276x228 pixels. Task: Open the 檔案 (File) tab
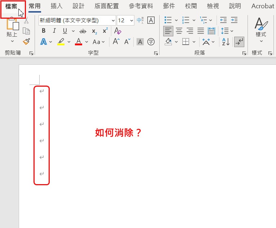coord(11,6)
